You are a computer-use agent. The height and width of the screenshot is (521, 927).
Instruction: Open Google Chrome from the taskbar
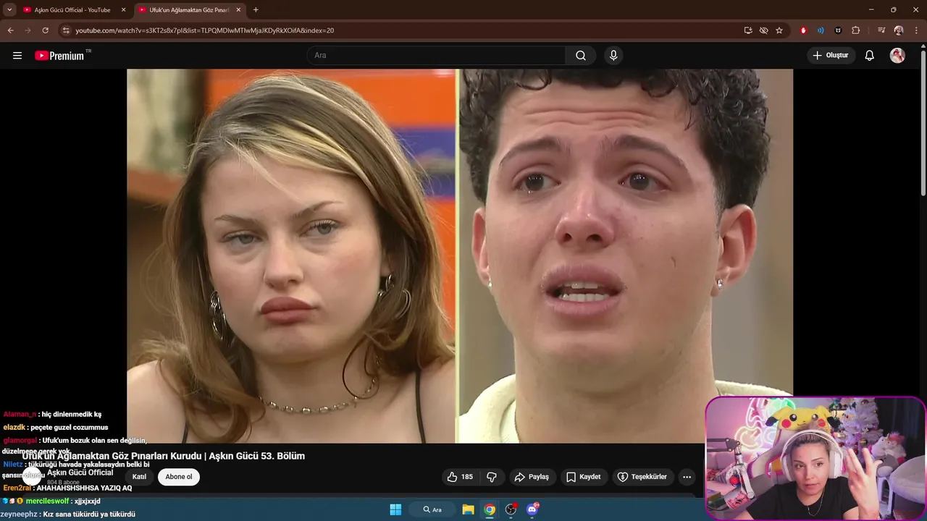(490, 509)
